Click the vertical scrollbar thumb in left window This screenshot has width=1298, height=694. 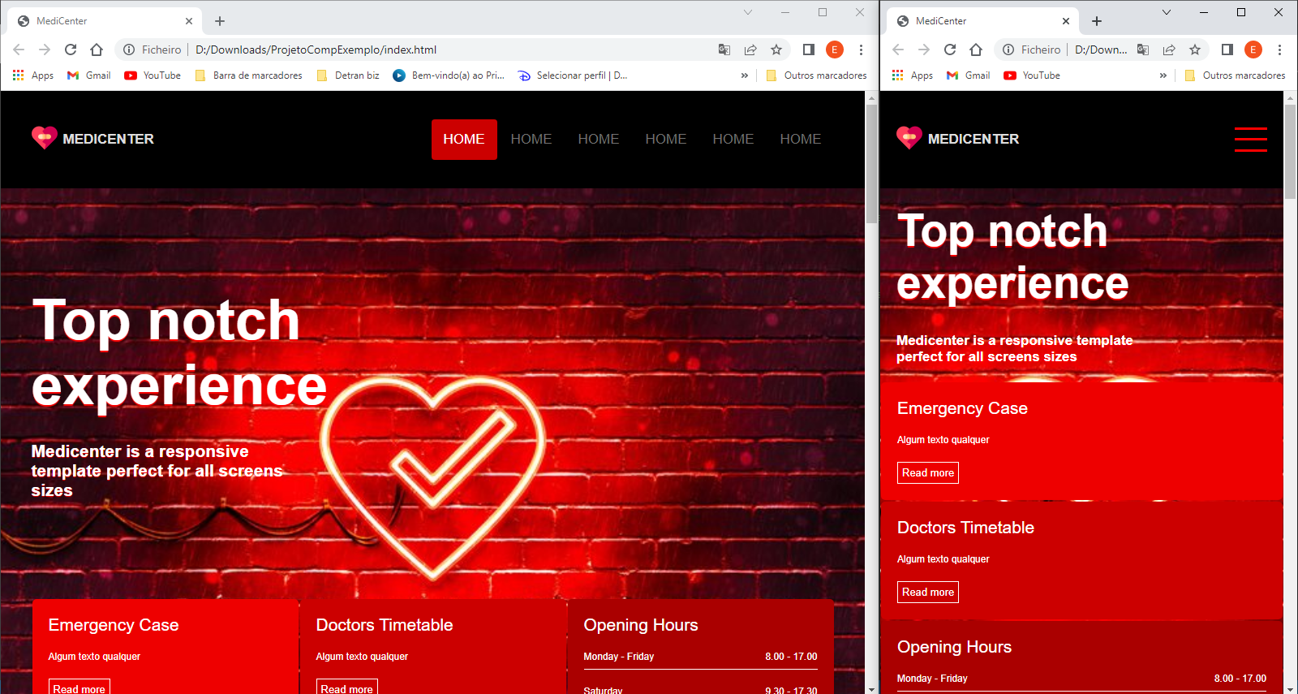point(871,163)
